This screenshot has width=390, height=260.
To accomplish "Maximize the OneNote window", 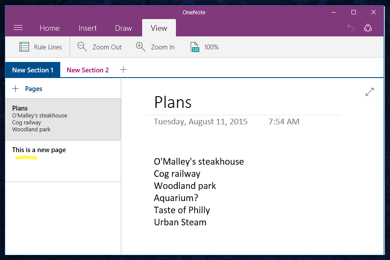I will (x=354, y=12).
